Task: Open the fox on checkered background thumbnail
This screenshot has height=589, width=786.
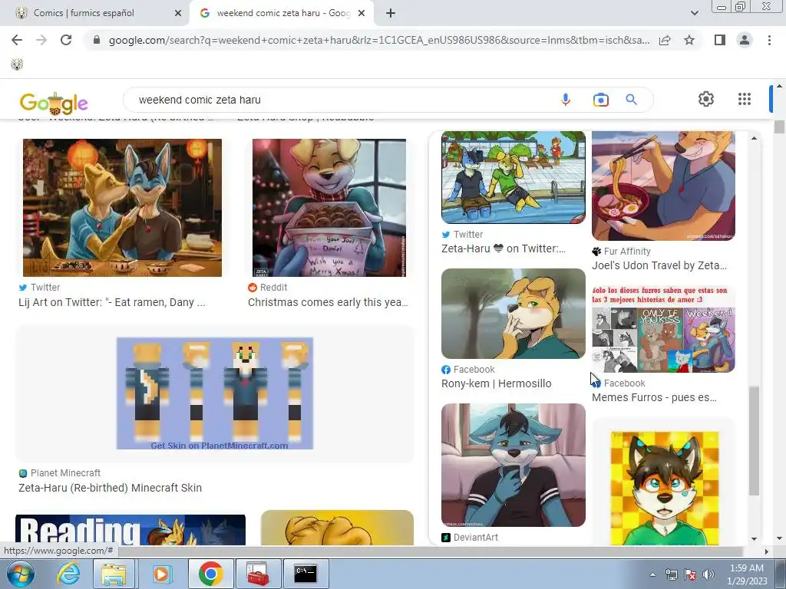Action: click(x=664, y=489)
